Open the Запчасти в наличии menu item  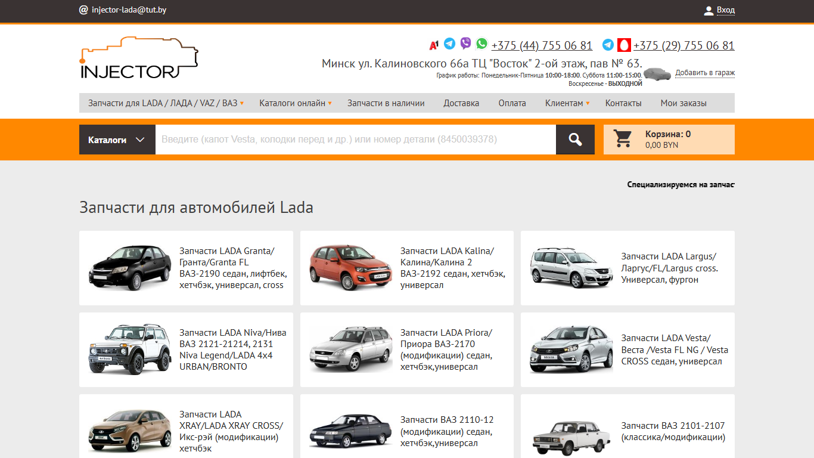(386, 103)
